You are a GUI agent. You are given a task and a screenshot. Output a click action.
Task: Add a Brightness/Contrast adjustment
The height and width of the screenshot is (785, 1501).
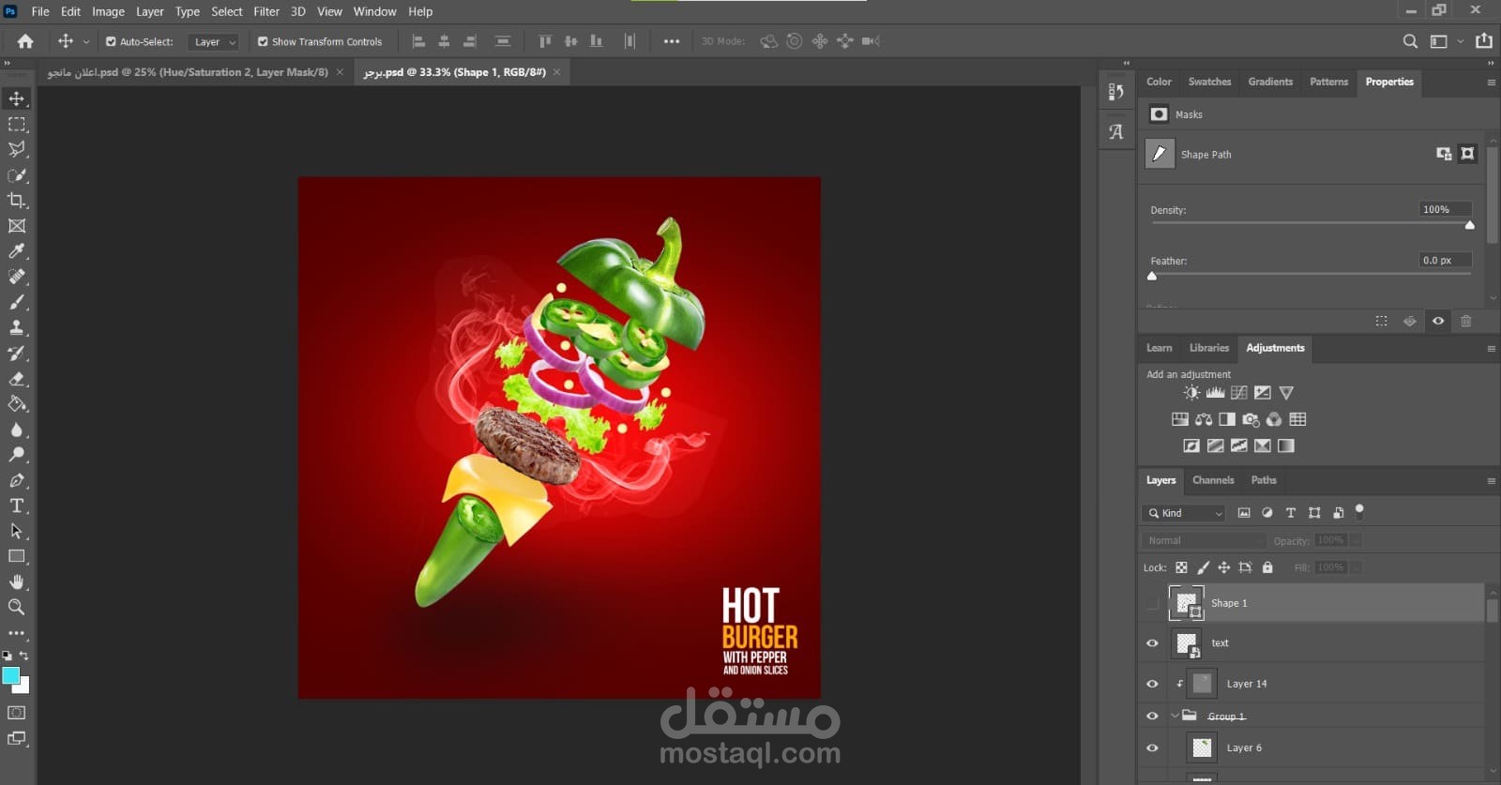tap(1191, 393)
